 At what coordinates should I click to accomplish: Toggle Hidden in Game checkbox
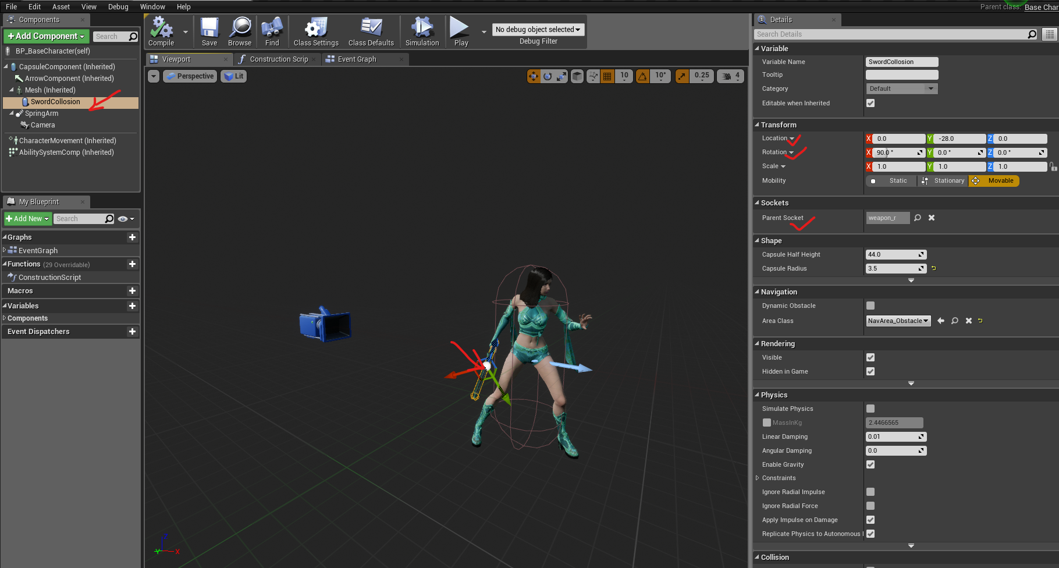pyautogui.click(x=870, y=371)
